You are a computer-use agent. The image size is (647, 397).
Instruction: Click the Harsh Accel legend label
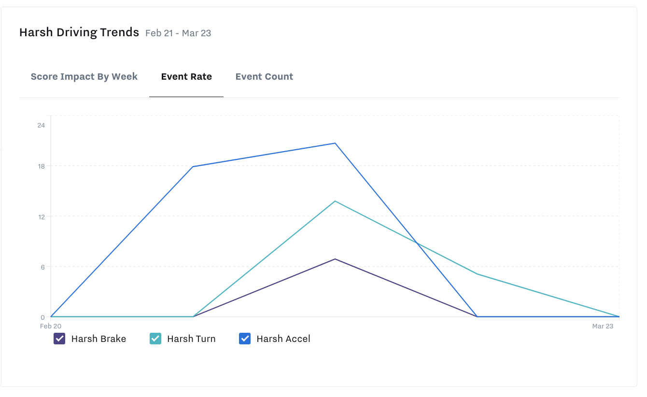tap(283, 339)
